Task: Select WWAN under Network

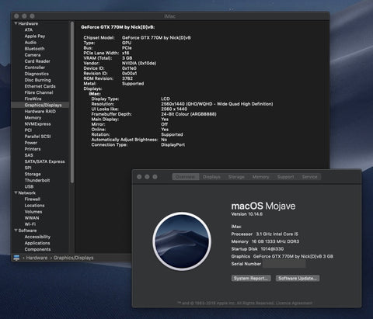Action: click(x=32, y=218)
